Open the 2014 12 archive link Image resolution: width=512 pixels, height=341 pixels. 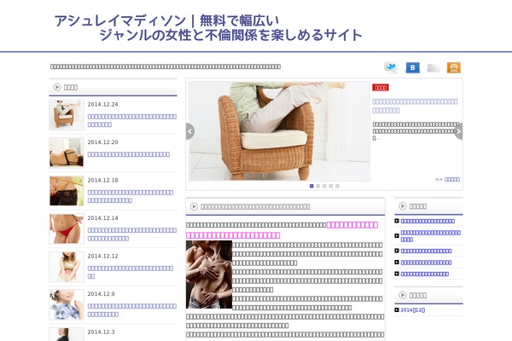tap(413, 310)
